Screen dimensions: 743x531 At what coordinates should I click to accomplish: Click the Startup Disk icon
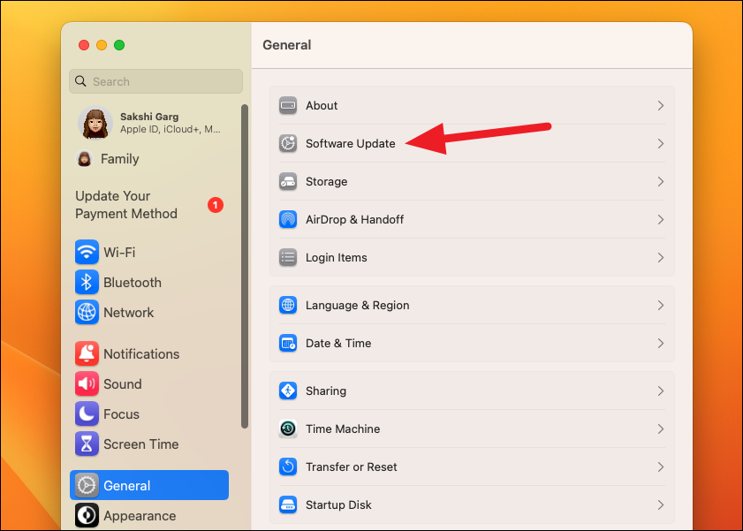coord(288,505)
